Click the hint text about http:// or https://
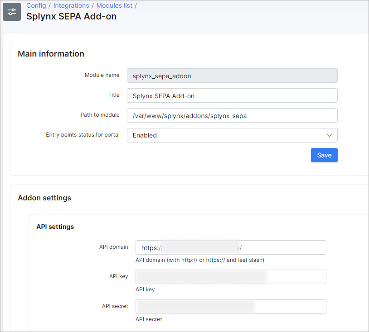Image resolution: width=369 pixels, height=332 pixels. [200, 260]
